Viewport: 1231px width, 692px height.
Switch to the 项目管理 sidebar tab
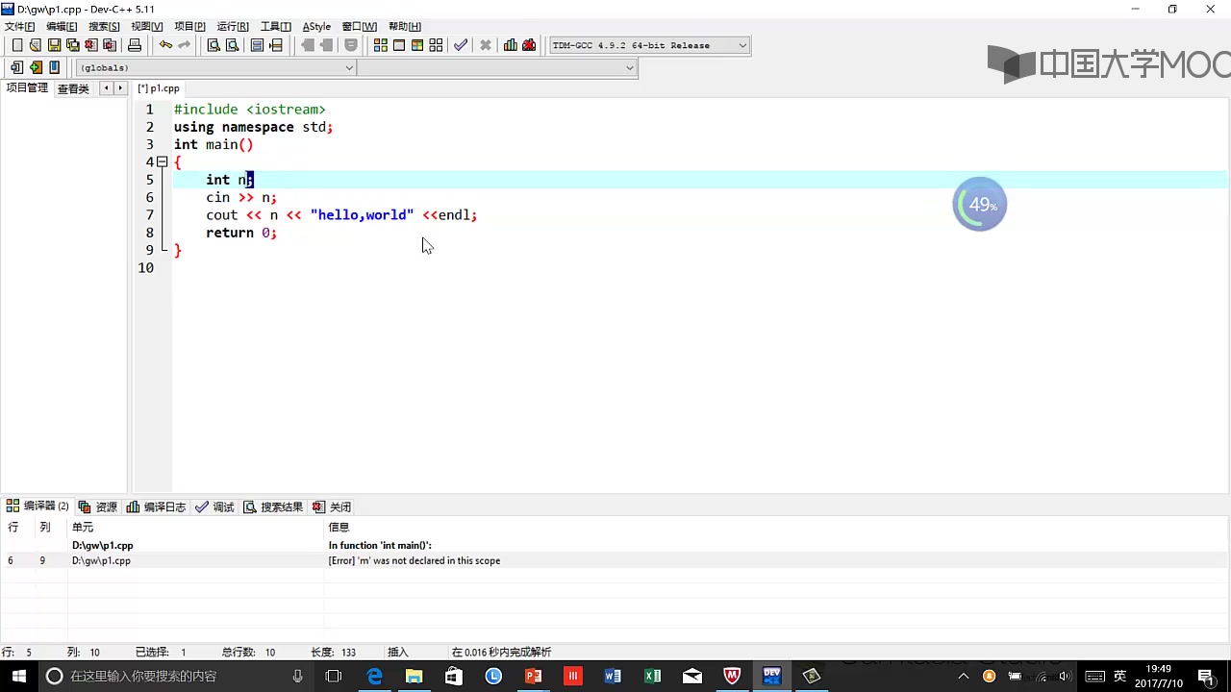click(x=26, y=87)
